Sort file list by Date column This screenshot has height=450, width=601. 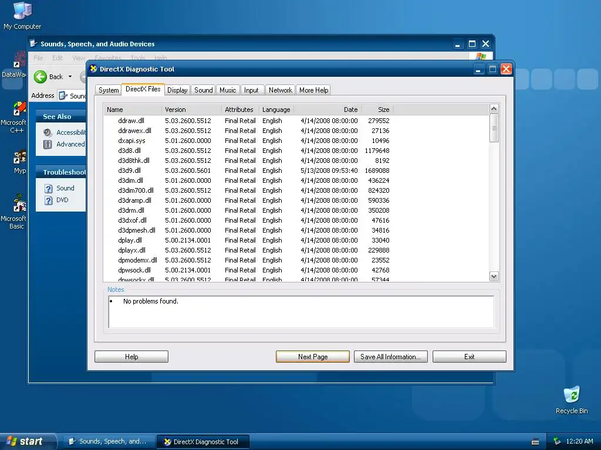click(x=327, y=110)
